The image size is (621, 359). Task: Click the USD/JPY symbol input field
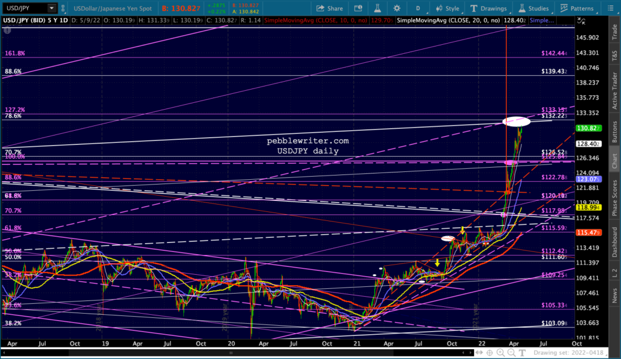[x=25, y=8]
